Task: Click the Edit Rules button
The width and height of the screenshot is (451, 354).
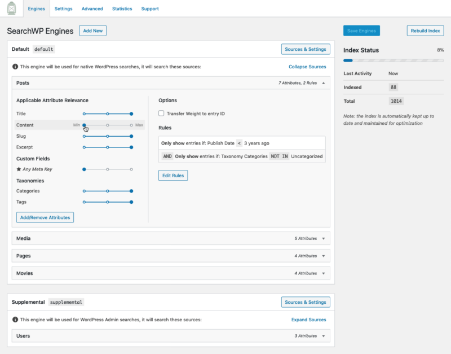Action: [x=173, y=175]
